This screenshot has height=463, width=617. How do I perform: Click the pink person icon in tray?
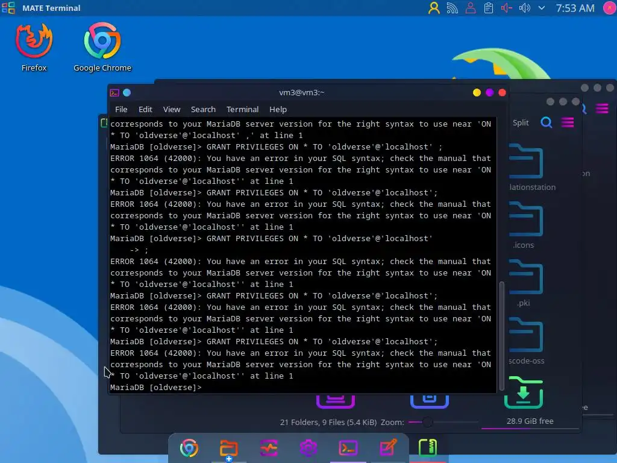[470, 8]
